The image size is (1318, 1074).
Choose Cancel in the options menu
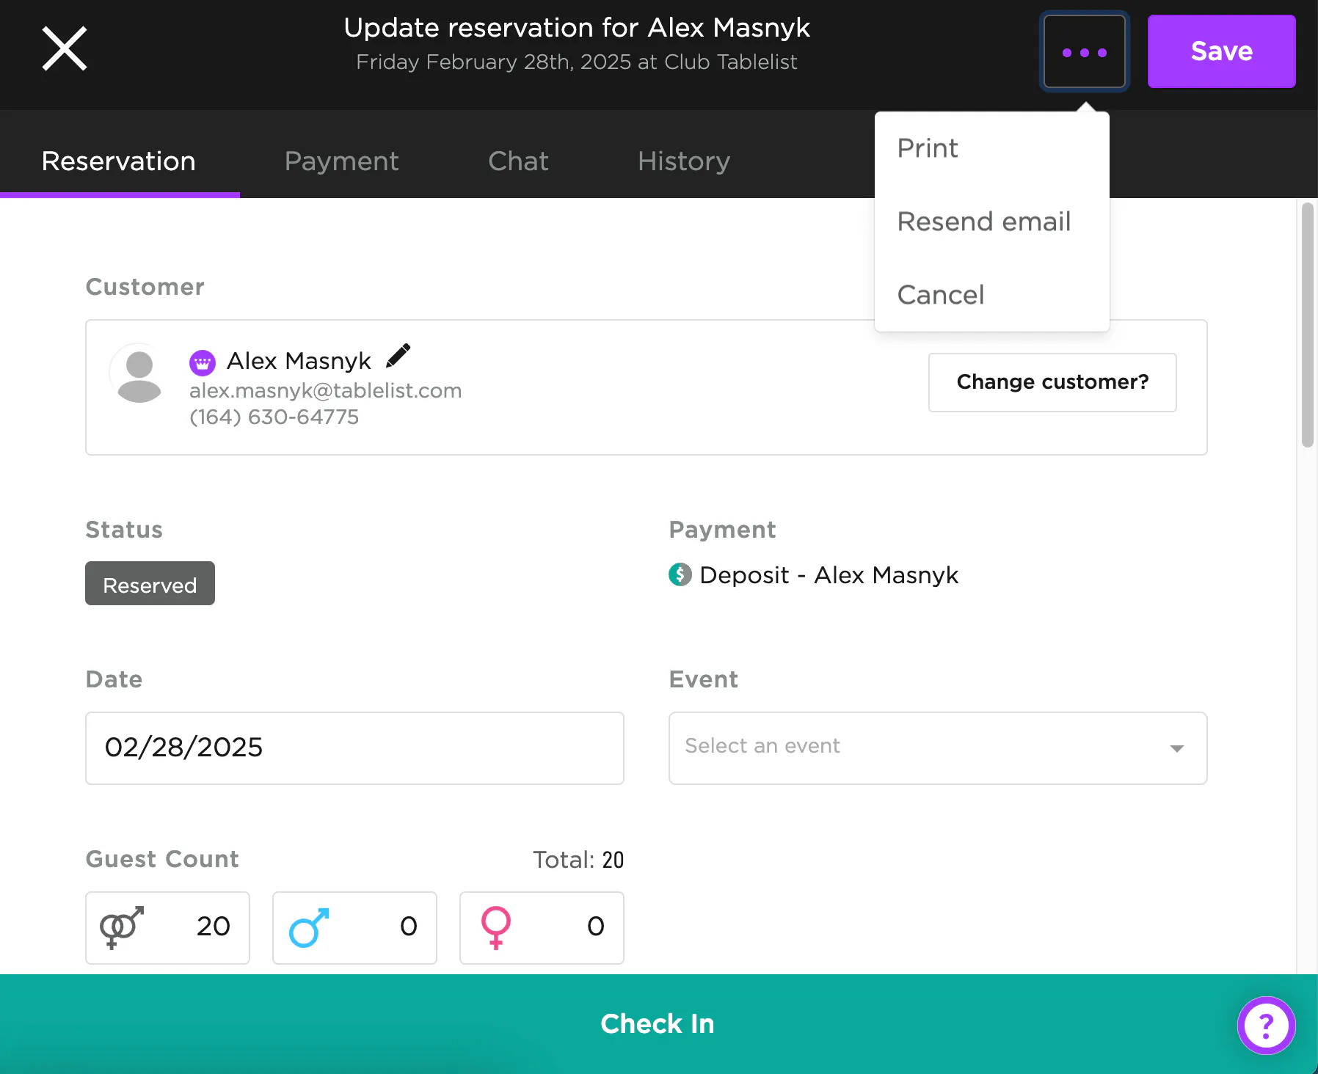[941, 295]
